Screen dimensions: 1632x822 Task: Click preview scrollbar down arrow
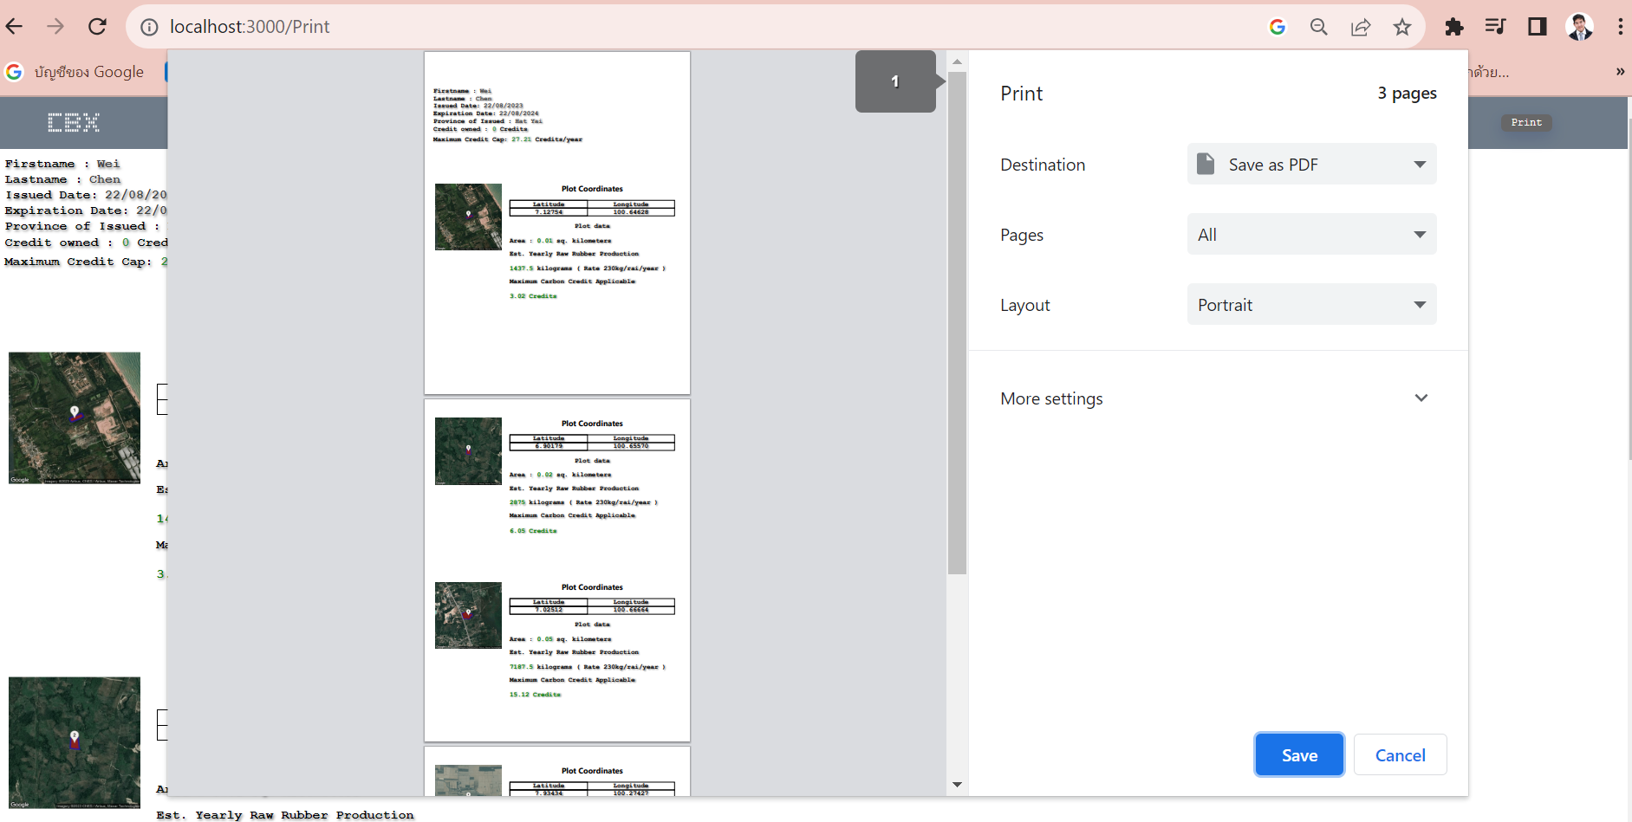coord(957,785)
